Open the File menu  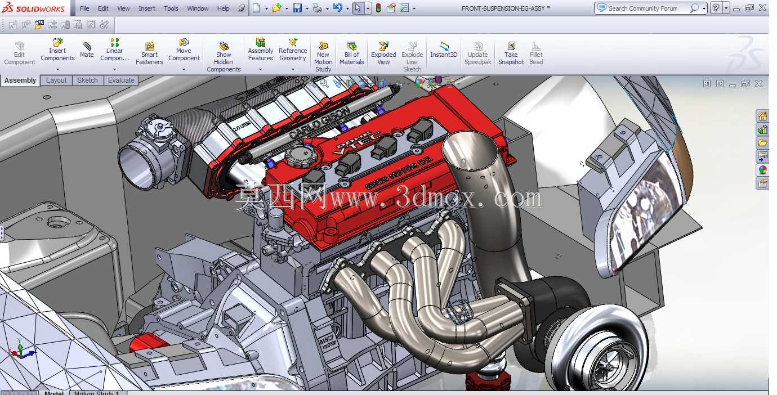[84, 8]
